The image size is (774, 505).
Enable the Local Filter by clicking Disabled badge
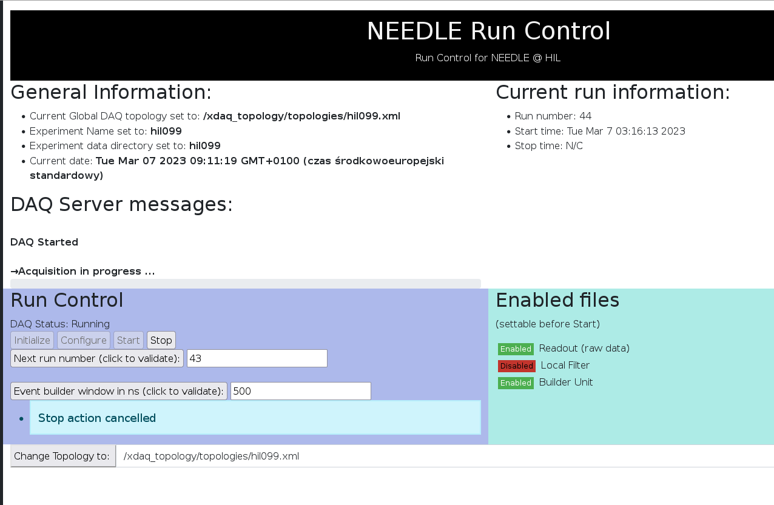click(x=516, y=366)
